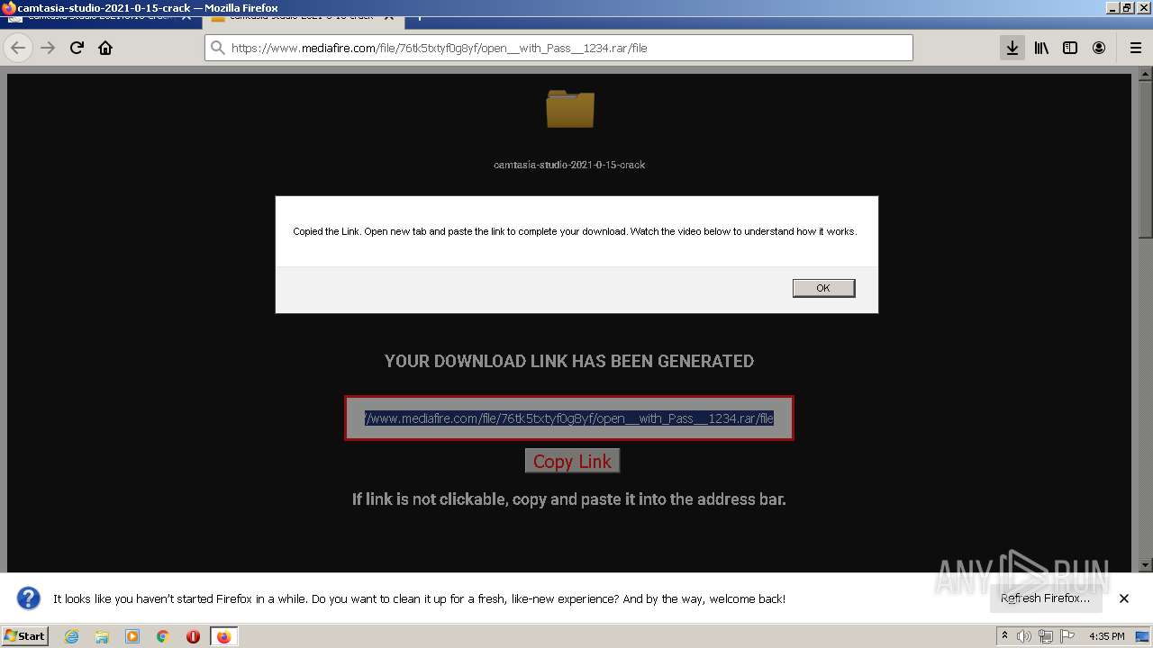The image size is (1153, 648).
Task: Open the Action Center flag icon
Action: (x=1067, y=636)
